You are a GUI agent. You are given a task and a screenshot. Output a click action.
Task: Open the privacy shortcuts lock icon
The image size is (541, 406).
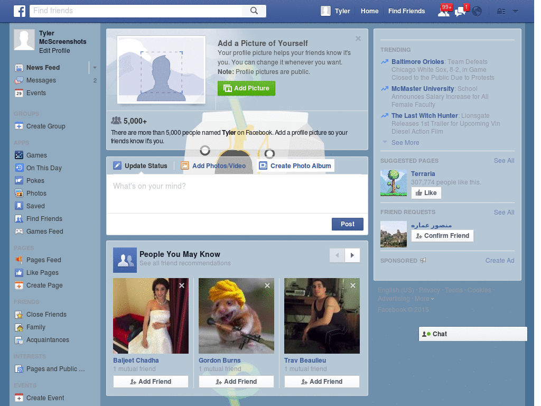(501, 12)
